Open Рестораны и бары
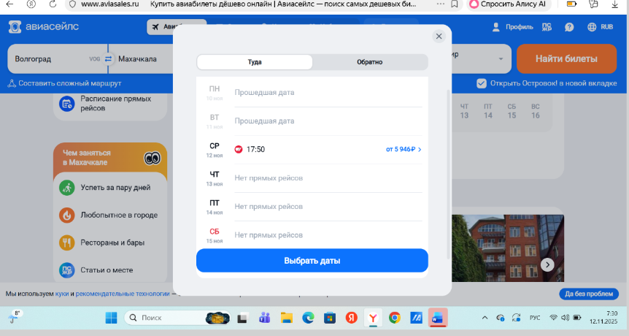 (110, 243)
